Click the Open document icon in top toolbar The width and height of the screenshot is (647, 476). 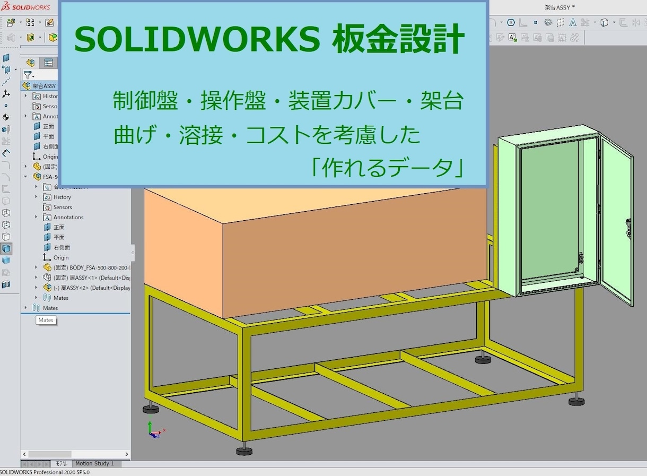point(11,22)
